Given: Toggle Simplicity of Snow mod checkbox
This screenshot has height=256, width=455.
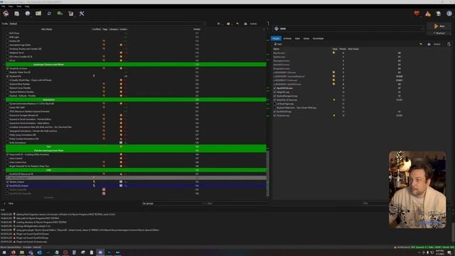Looking at the screenshot, I should point(7,68).
